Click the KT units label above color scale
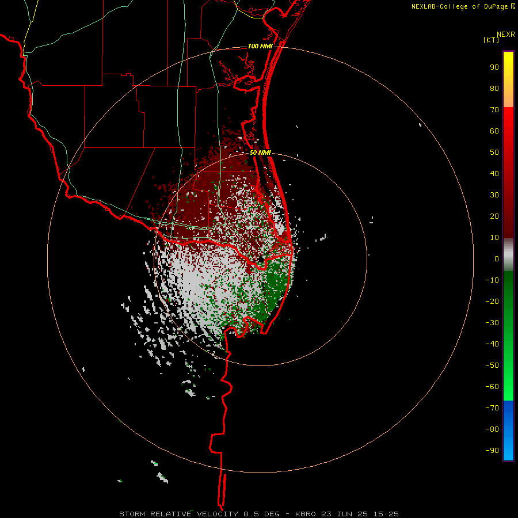518x518 pixels. pyautogui.click(x=491, y=40)
